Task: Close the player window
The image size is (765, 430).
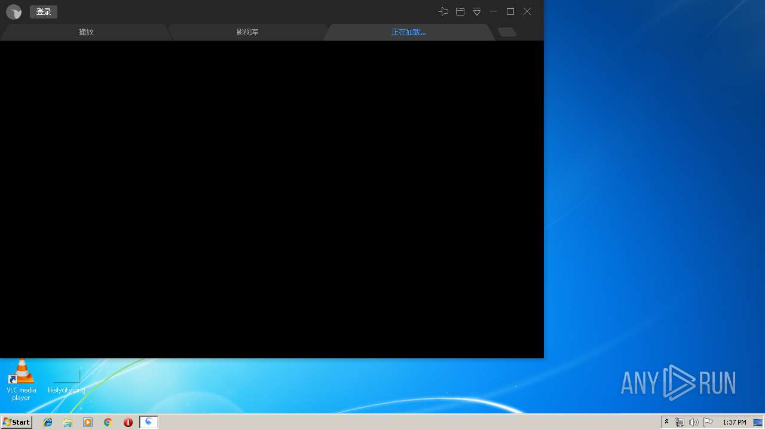Action: (x=527, y=11)
